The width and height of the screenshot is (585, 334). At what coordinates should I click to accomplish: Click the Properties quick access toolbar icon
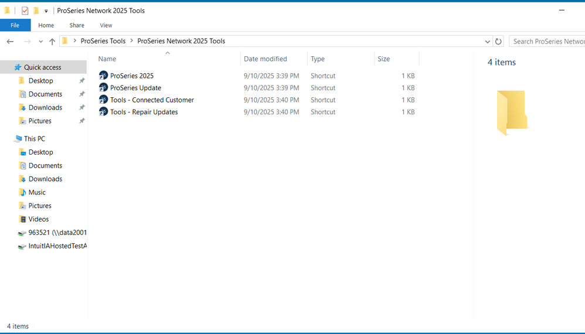point(25,11)
